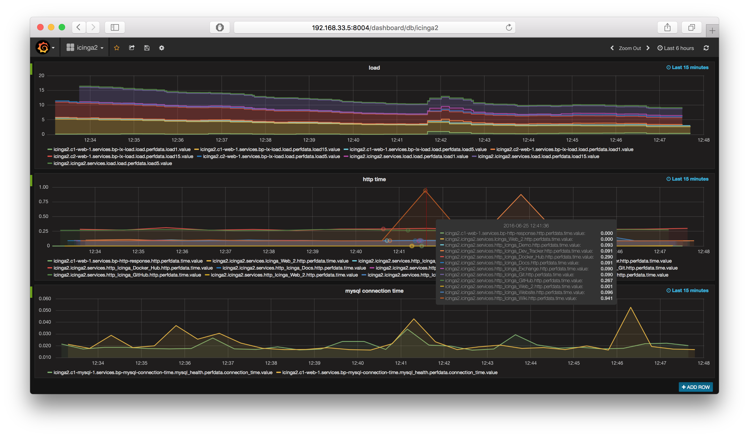Shift time range forward with right chevron
Image resolution: width=749 pixels, height=437 pixels.
(648, 48)
